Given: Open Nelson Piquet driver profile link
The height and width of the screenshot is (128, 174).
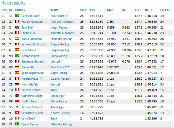Looking at the screenshot, I should pos(31,56).
